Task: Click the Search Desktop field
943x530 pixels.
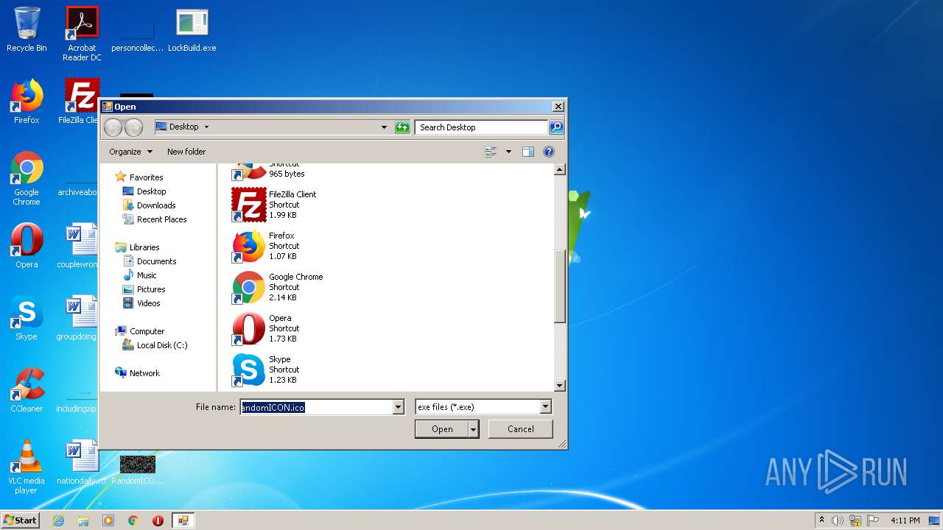Action: point(482,127)
